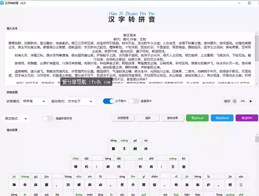Click the pinyin 'gù' in the output
The height and width of the screenshot is (196, 259).
(36, 177)
